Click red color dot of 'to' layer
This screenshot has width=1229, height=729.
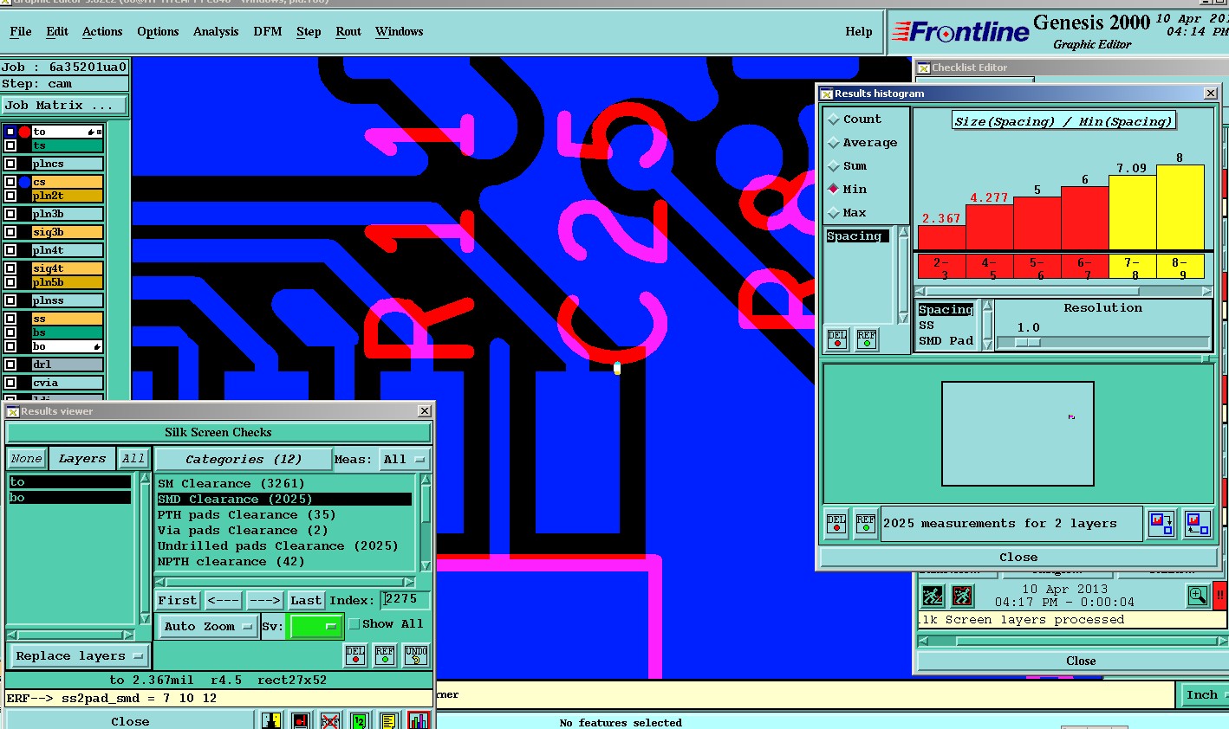[24, 132]
